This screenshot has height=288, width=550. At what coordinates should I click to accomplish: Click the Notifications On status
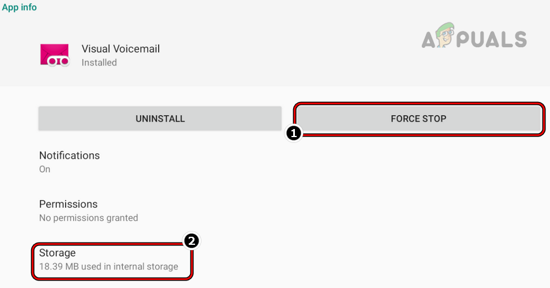44,169
